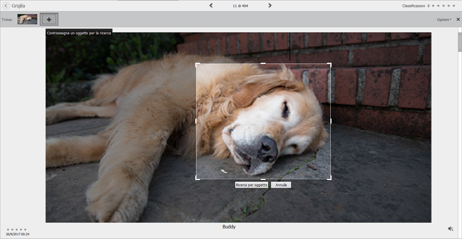Image resolution: width=462 pixels, height=239 pixels.
Task: Click the audio caption speaker icon
Action: pyautogui.click(x=451, y=229)
